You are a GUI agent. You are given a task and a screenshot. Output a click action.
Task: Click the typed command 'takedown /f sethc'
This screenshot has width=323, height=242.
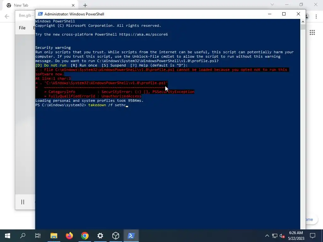click(107, 105)
